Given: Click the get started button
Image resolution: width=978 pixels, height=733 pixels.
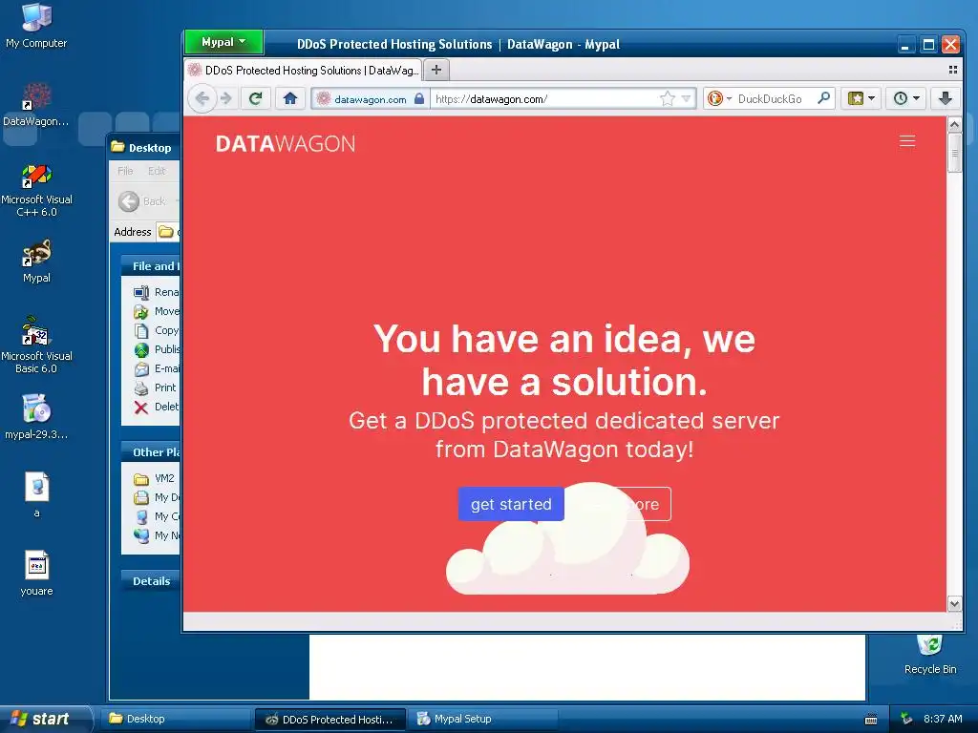Looking at the screenshot, I should [x=511, y=504].
